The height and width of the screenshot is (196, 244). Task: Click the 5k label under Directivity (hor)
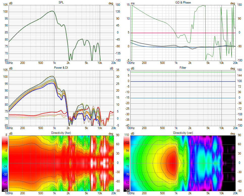pyautogui.click(x=86, y=193)
